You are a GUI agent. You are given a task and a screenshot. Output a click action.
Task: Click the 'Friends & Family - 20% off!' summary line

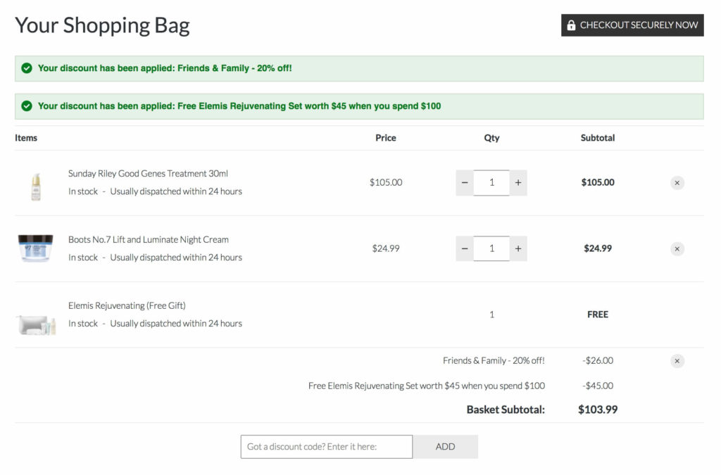494,360
